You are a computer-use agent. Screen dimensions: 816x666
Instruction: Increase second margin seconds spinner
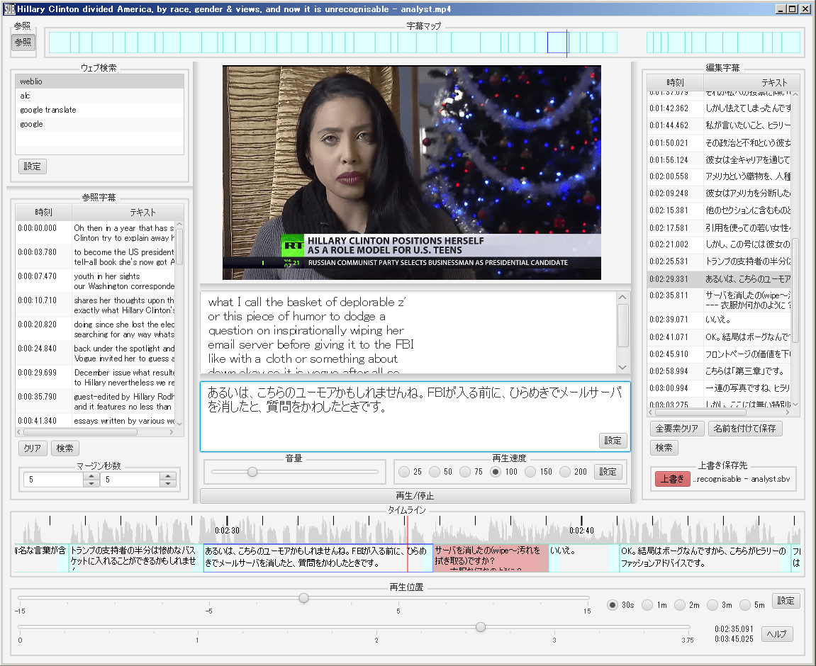point(167,475)
